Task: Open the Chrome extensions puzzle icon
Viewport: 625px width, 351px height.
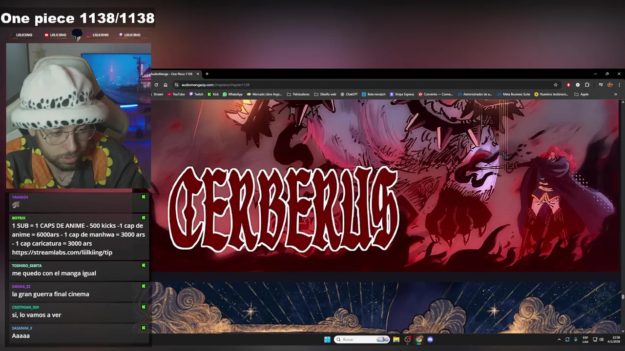Action: (587, 85)
